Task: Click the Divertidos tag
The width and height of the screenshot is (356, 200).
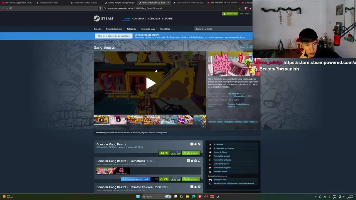Action: tap(212, 122)
